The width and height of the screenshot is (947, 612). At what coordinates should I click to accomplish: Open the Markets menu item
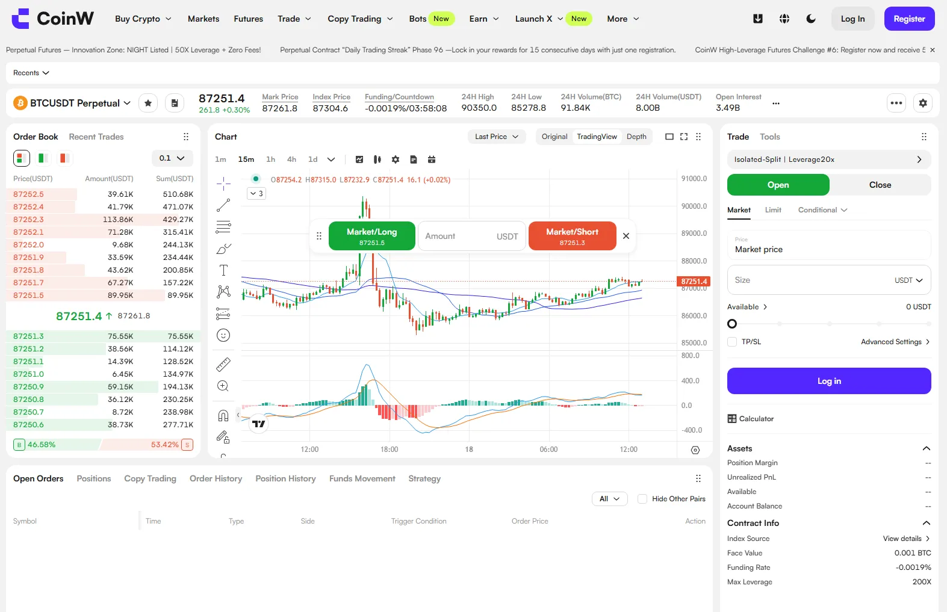tap(203, 19)
